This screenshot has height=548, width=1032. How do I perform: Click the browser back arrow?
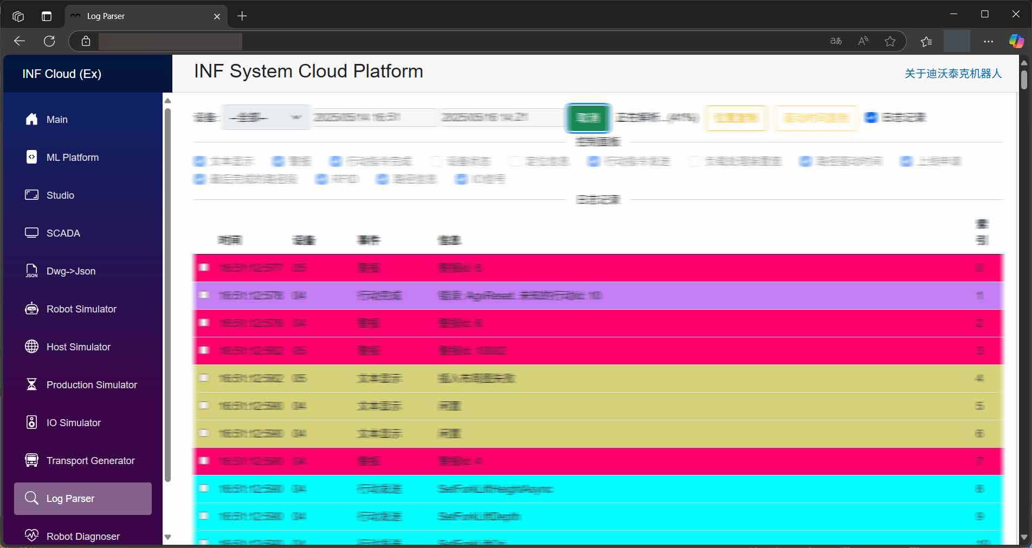pyautogui.click(x=20, y=41)
